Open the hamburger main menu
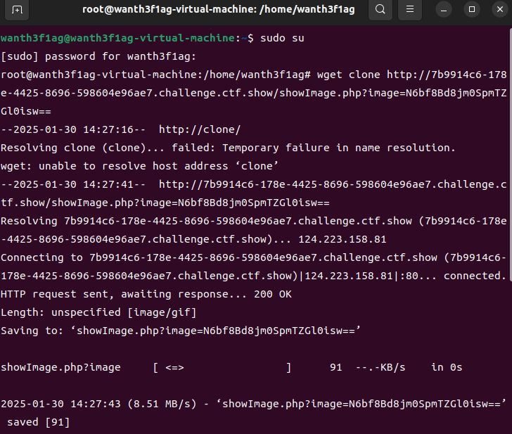512x434 pixels. [410, 9]
